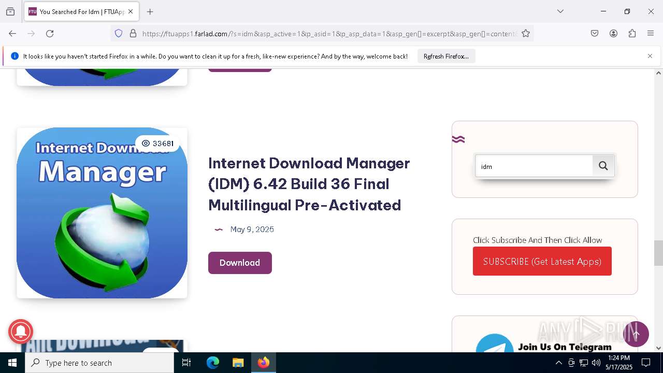Open Internet Download Manager thumbnail image
This screenshot has height=373, width=663.
(102, 213)
